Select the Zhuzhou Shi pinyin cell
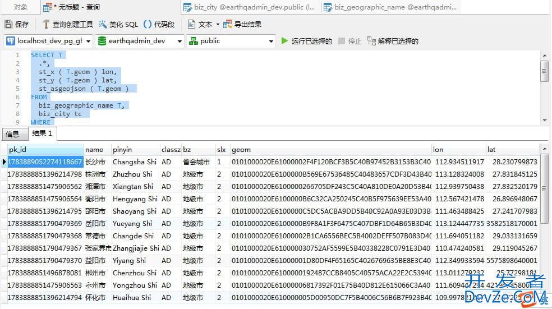Screen dimensions: 552x309 point(132,174)
